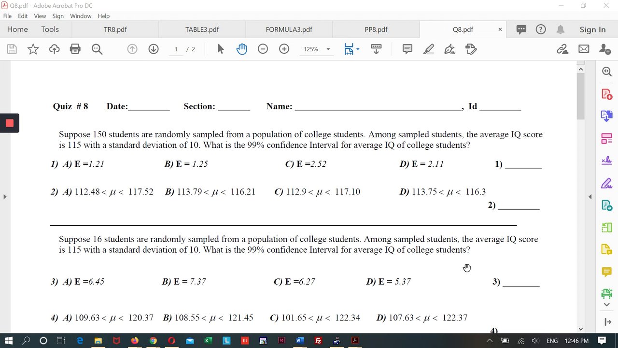Screen dimensions: 618x348
Task: Open the View menu
Action: coord(40,16)
